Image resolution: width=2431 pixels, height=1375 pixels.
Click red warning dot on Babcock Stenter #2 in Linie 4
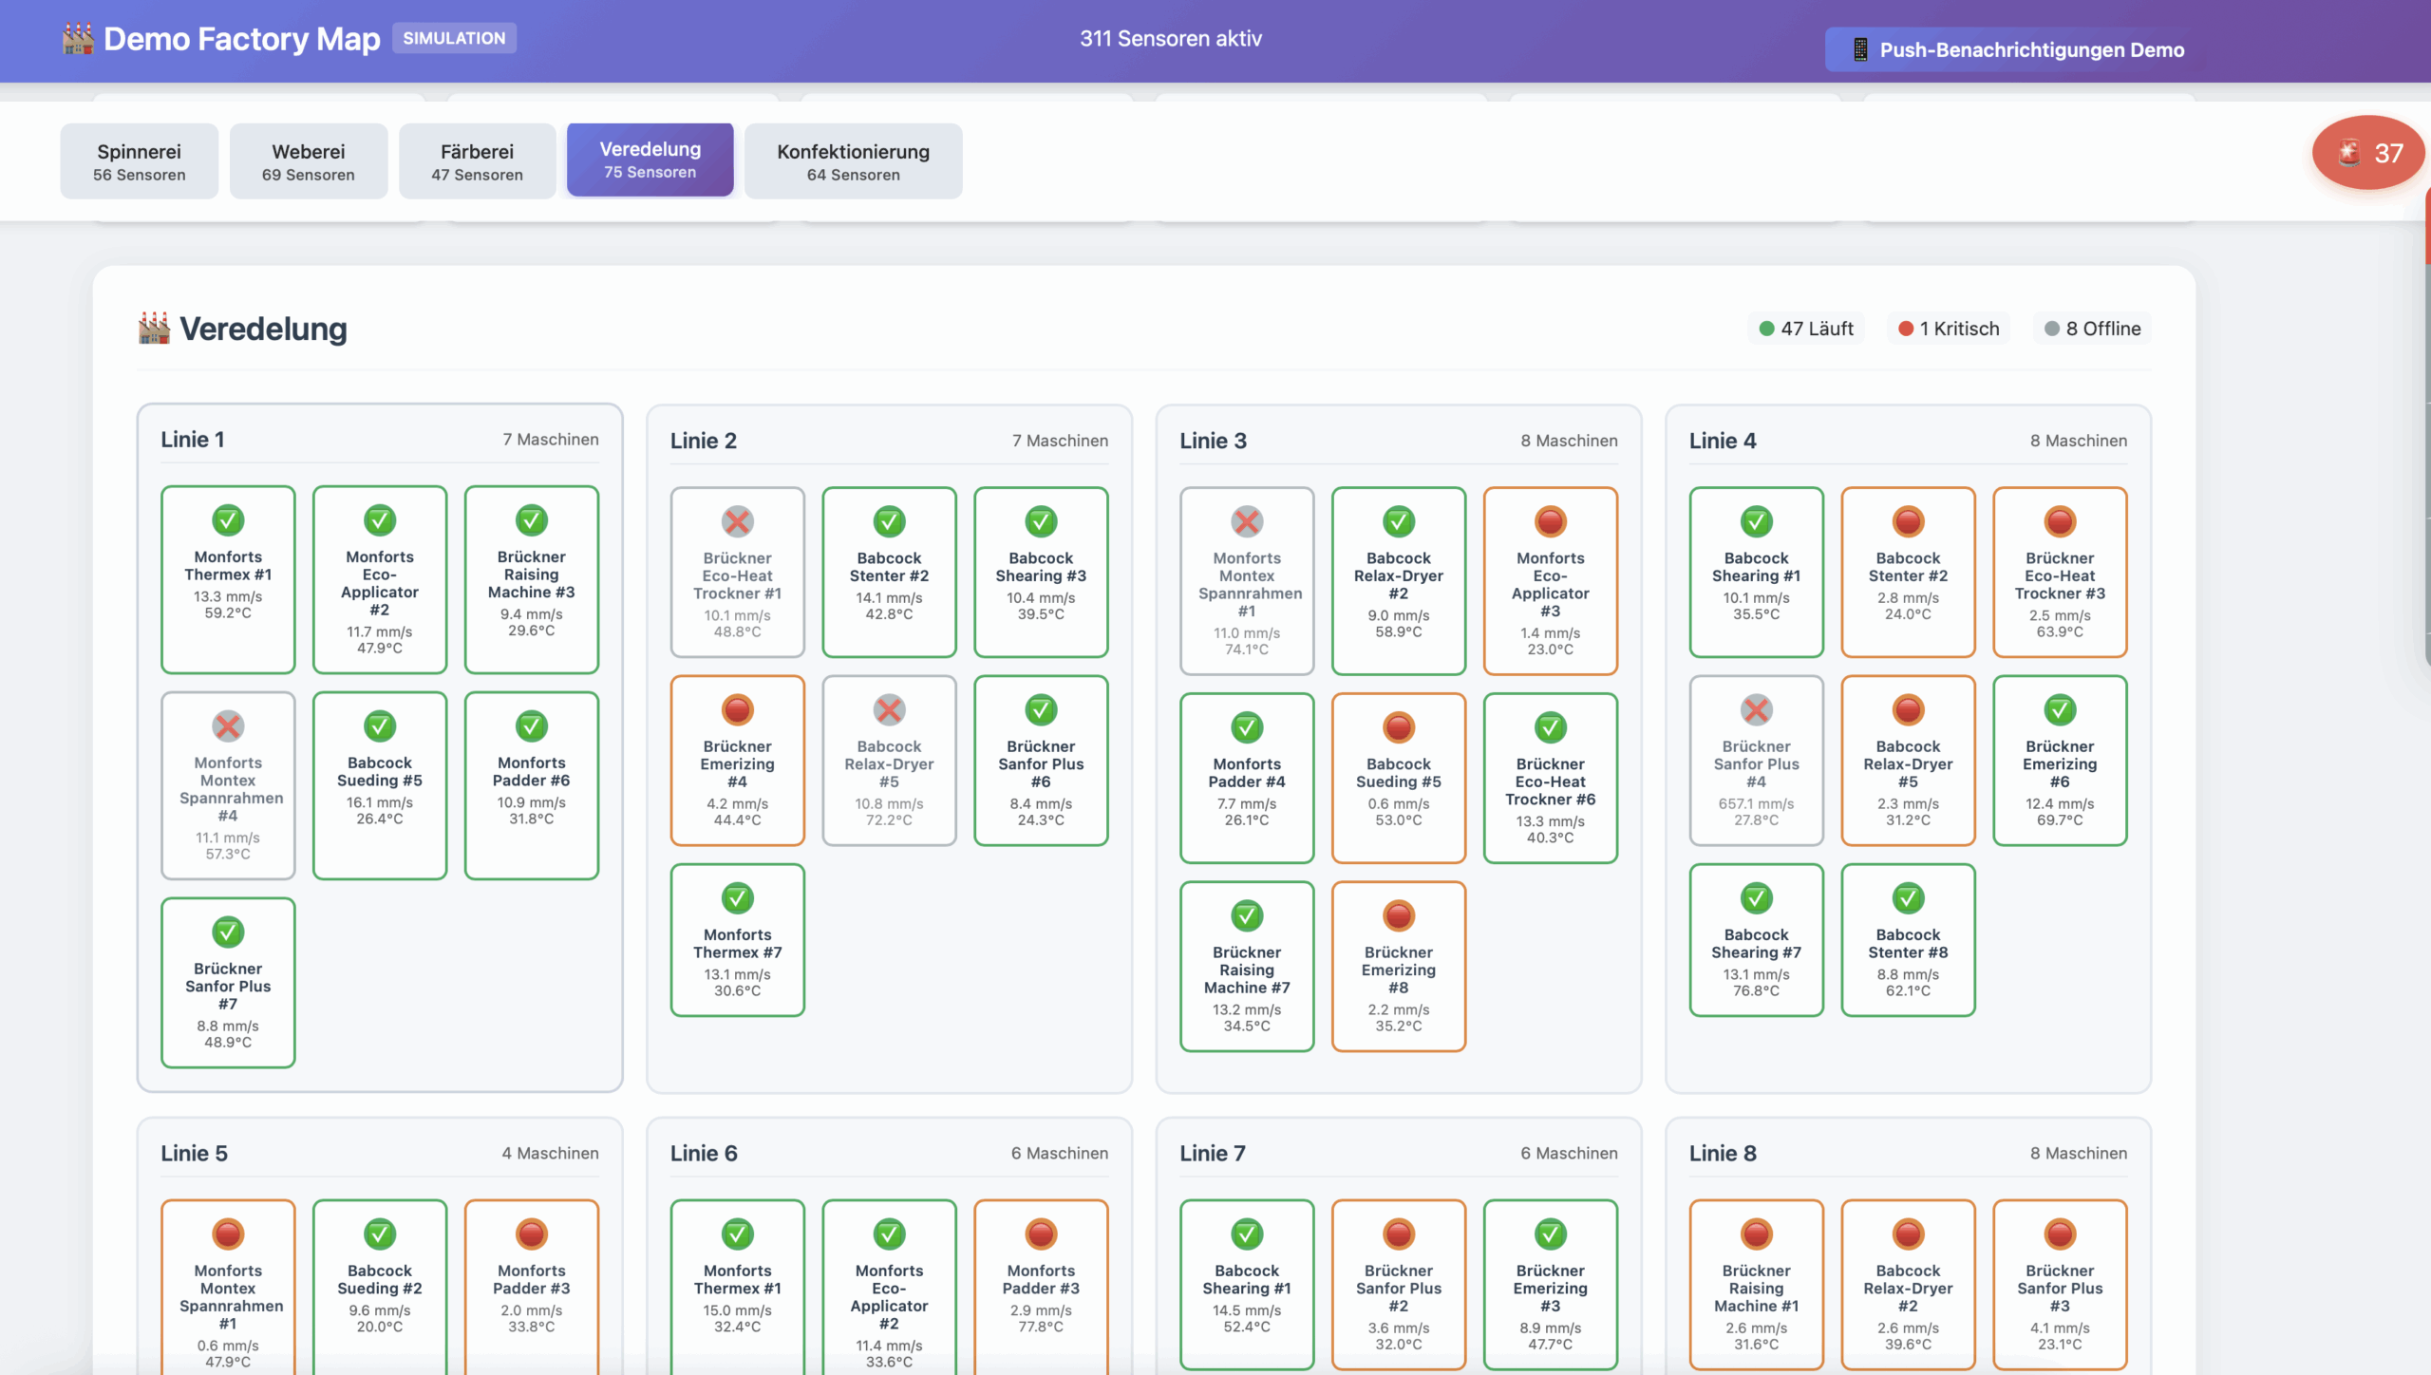1909,521
